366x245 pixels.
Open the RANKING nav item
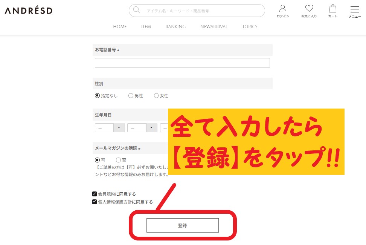175,27
